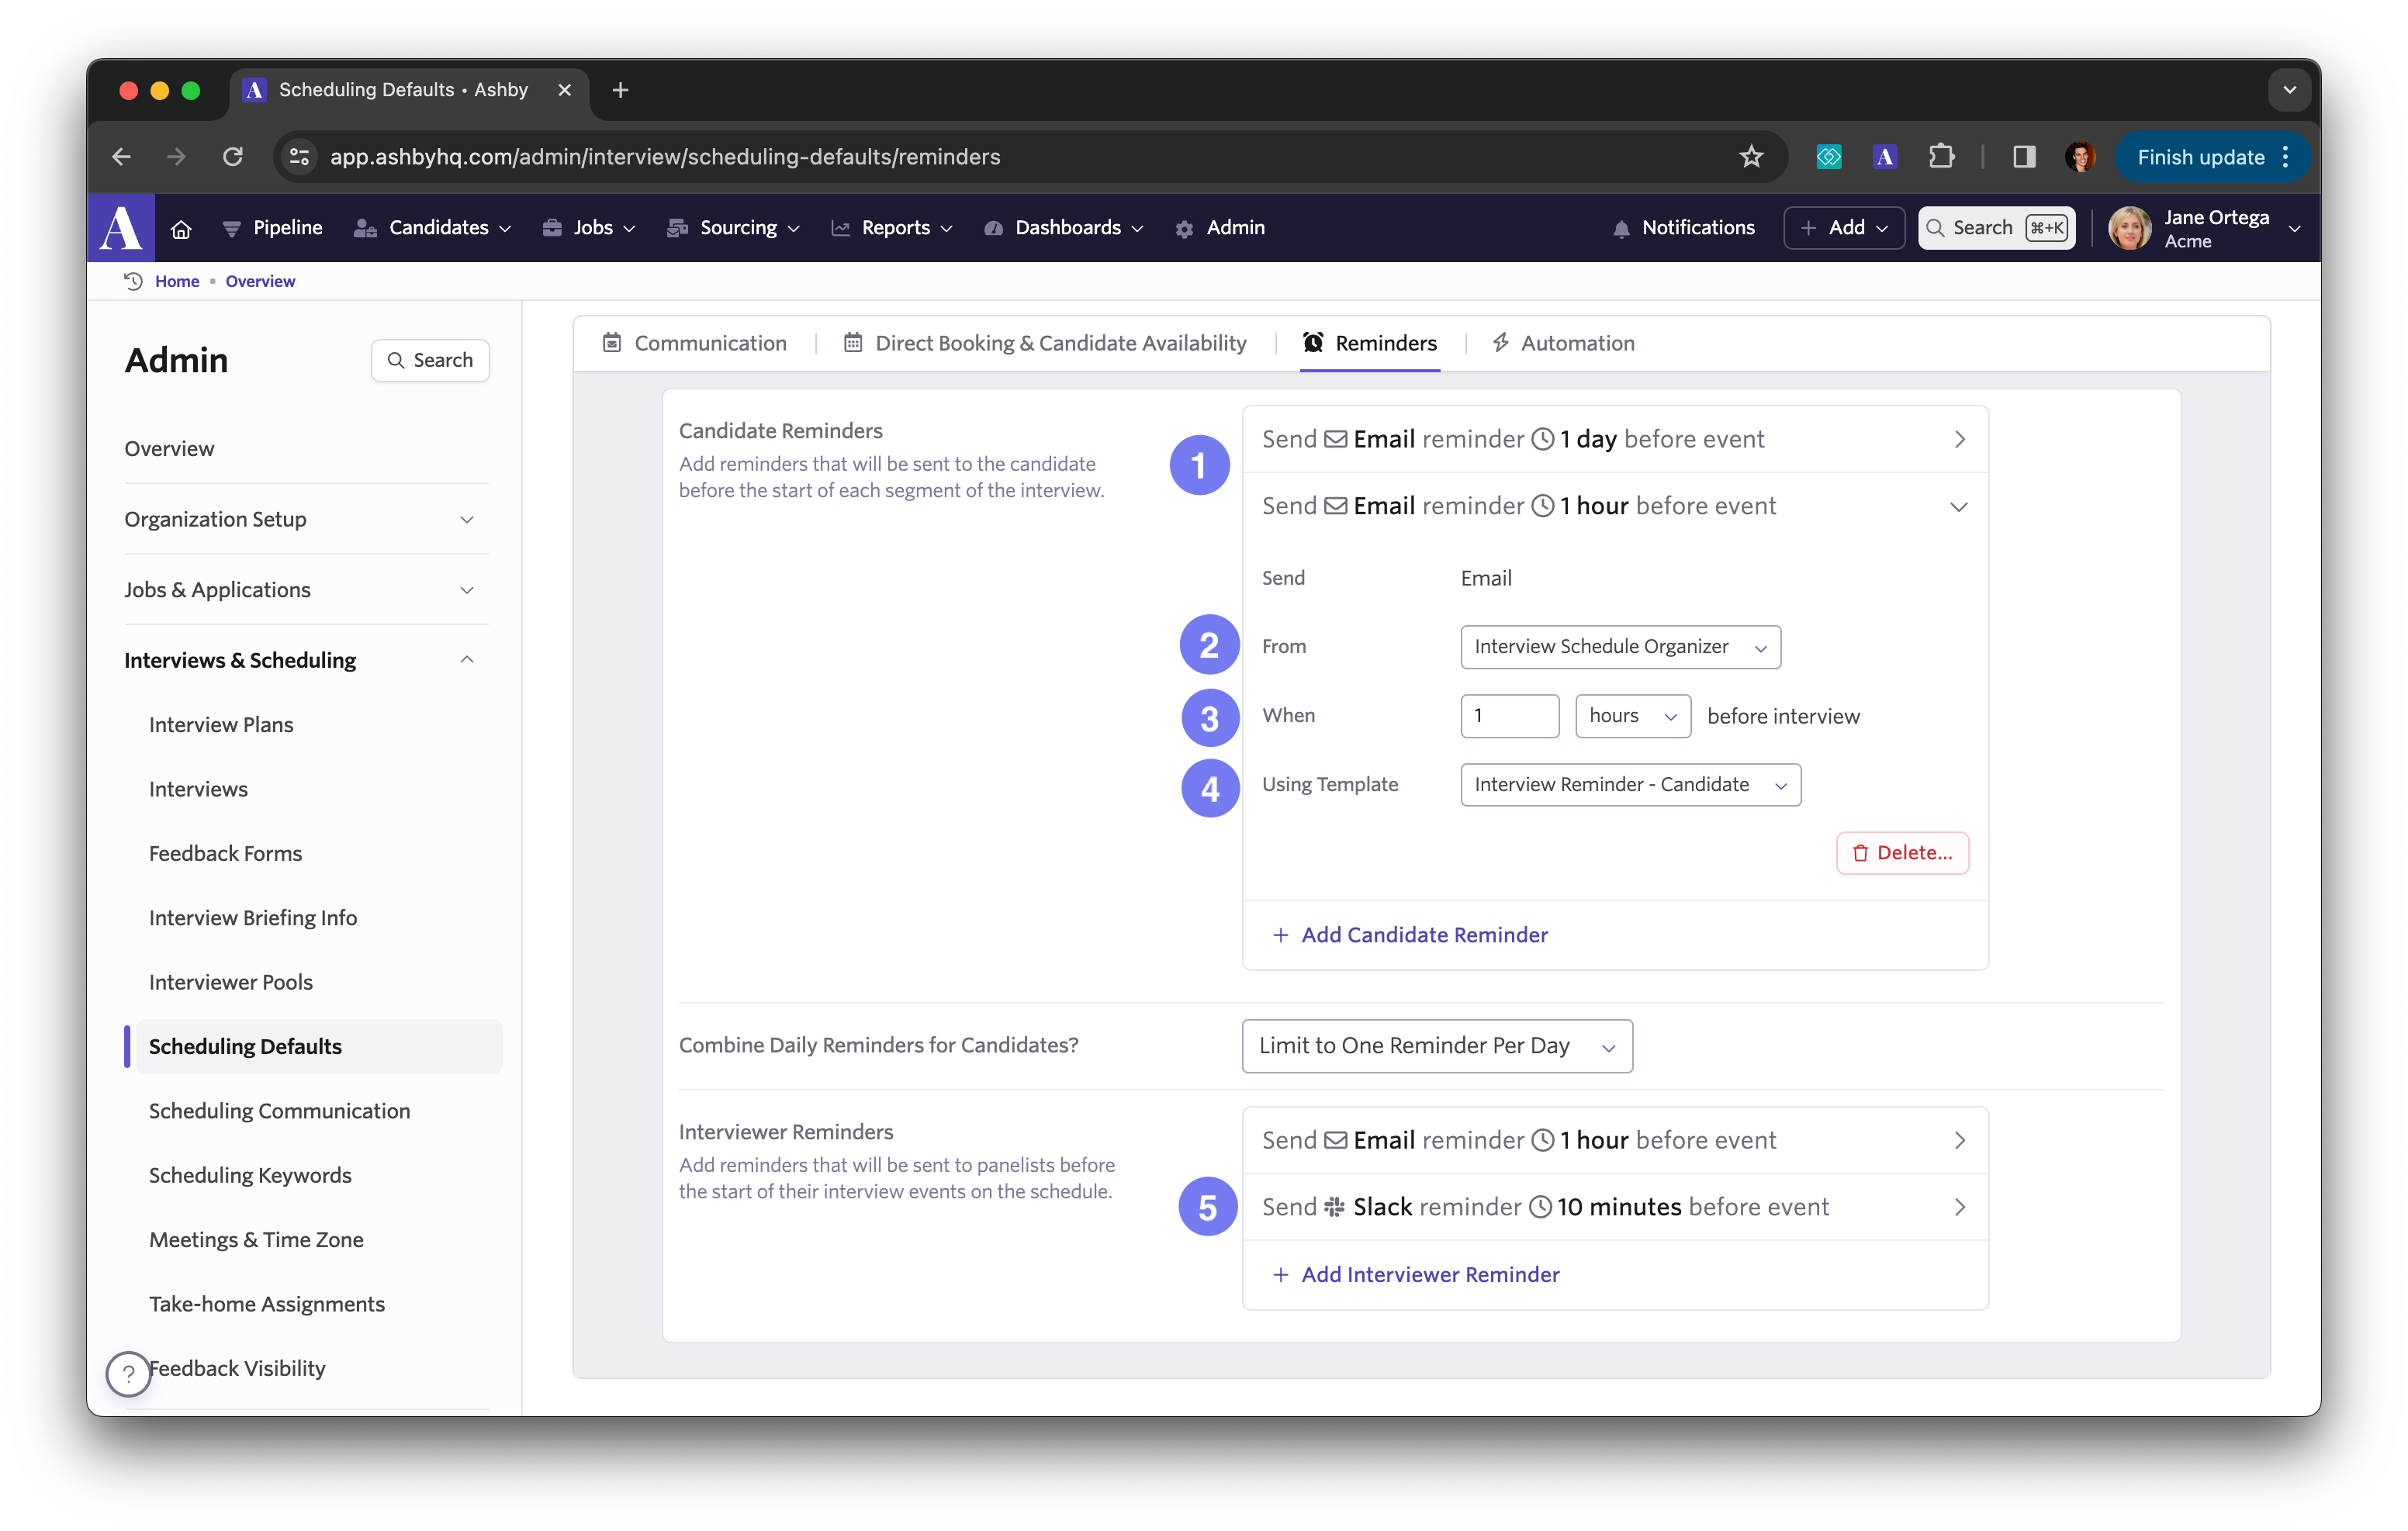Image resolution: width=2408 pixels, height=1531 pixels.
Task: Click the history icon beside Home breadcrumb
Action: [x=133, y=281]
